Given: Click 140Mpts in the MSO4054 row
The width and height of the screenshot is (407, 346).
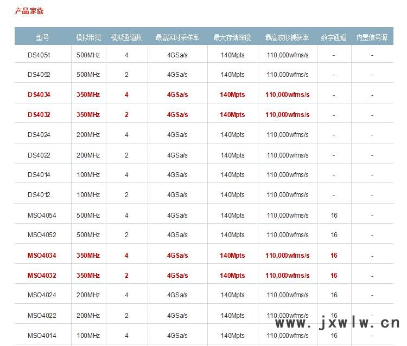Looking at the screenshot, I should point(232,215).
